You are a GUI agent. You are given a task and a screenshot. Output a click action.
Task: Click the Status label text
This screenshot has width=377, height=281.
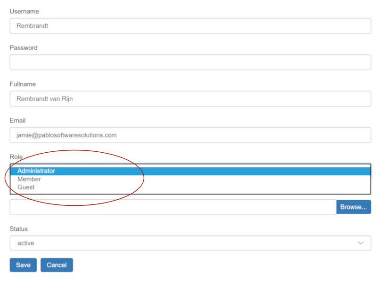(x=19, y=229)
